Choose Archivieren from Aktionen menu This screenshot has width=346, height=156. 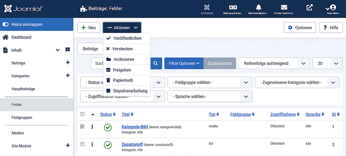[x=127, y=60]
